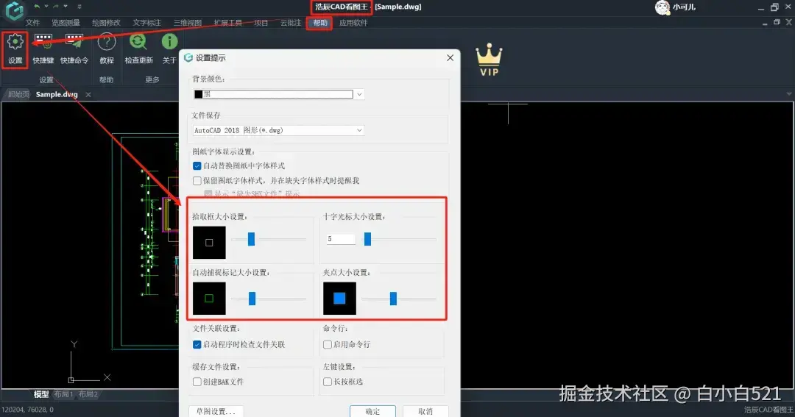Toggle the greyed 显示缺失SHX文件提示 checkbox
Image resolution: width=795 pixels, height=417 pixels.
(208, 193)
